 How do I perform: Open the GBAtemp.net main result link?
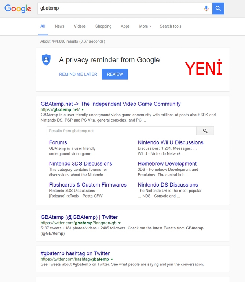(110, 104)
